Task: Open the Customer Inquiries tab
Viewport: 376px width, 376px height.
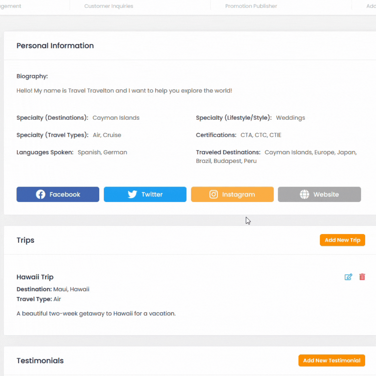Action: [109, 6]
